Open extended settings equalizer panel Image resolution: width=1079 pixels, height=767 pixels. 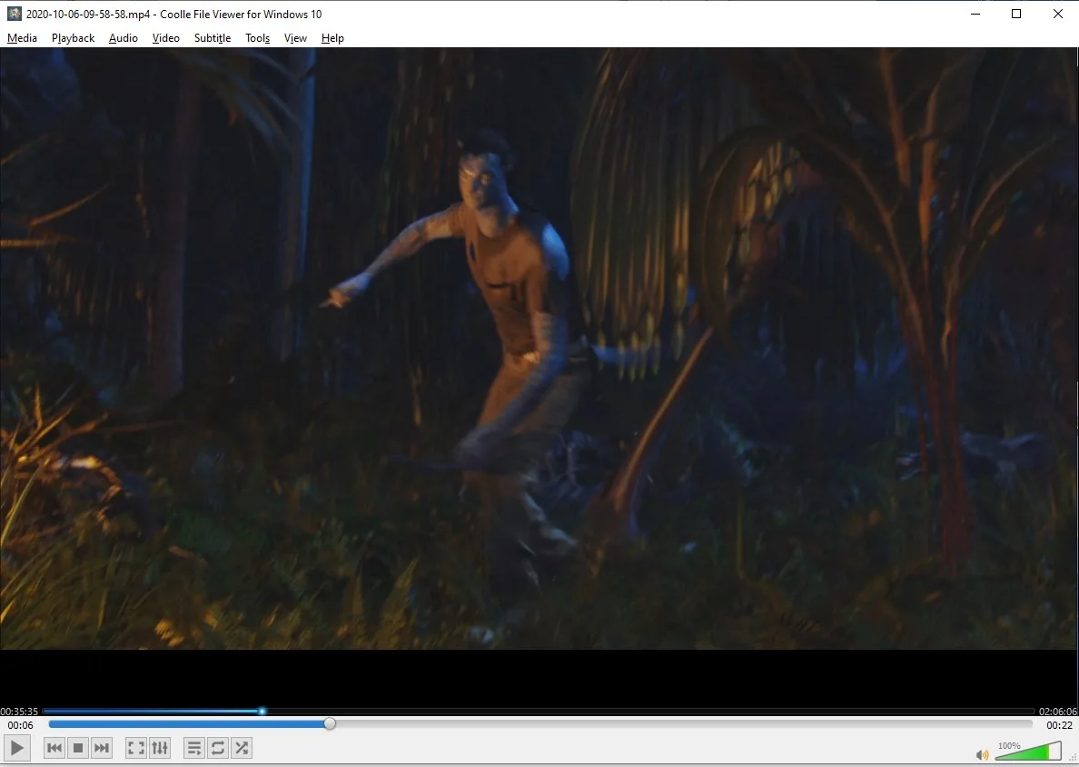(x=160, y=748)
